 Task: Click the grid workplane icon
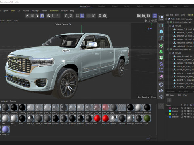click(78, 16)
